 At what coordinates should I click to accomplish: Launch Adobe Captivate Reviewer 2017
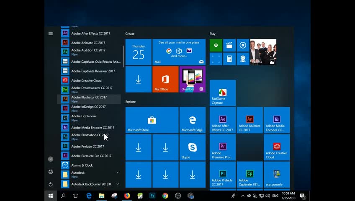tap(89, 71)
